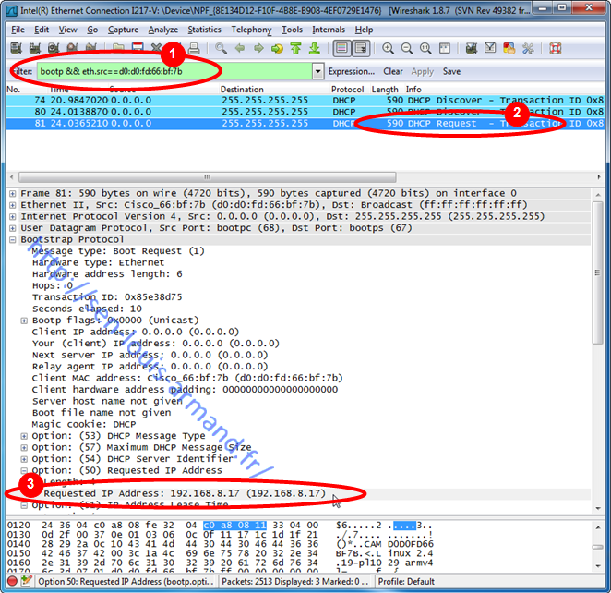Open the Telephony menu

coord(251,30)
